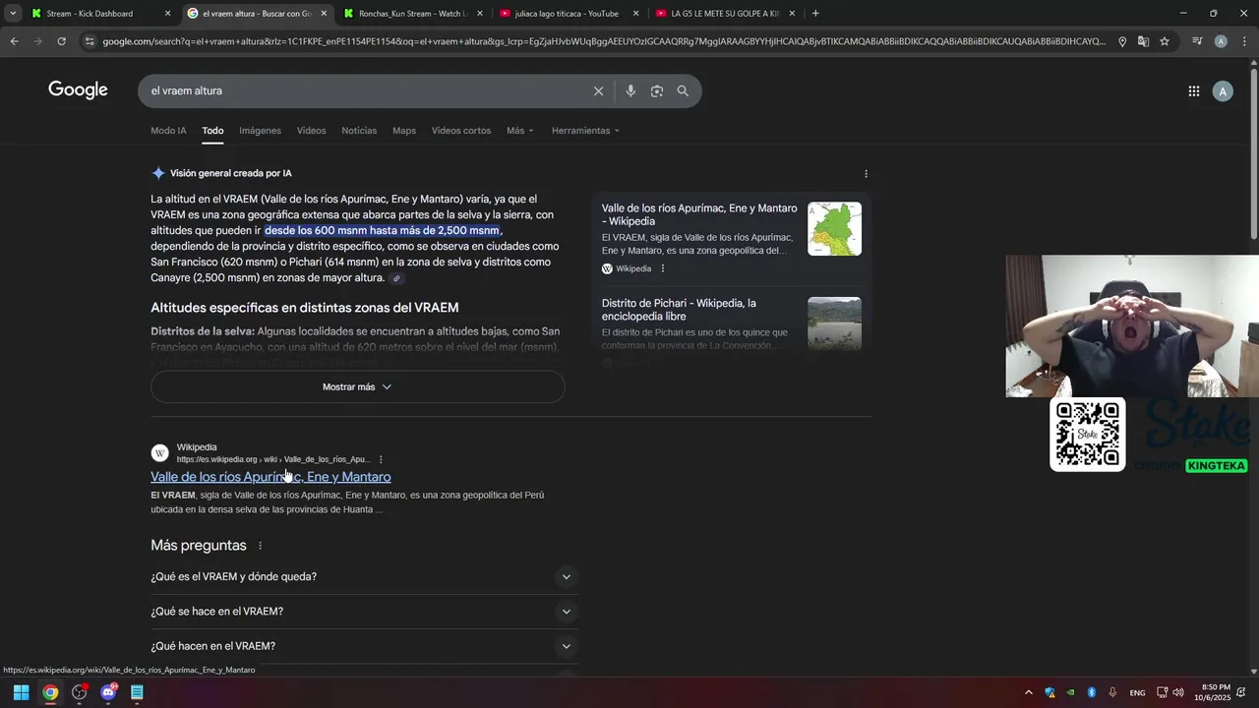
Task: Reload the Google search page
Action: 61,41
